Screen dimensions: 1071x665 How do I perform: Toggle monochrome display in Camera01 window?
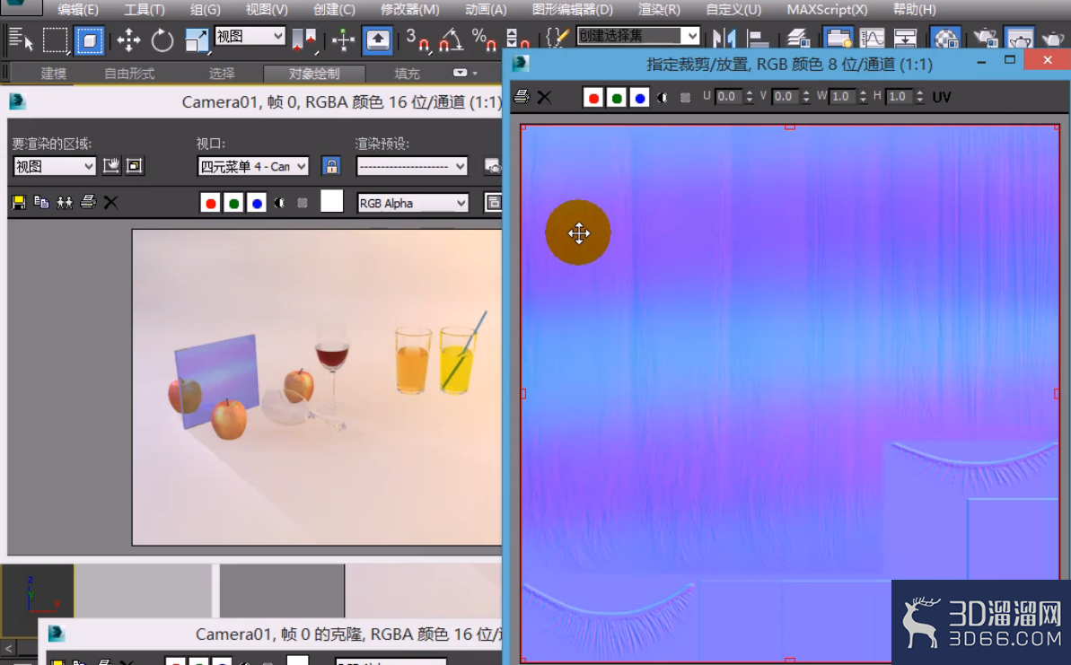[303, 203]
